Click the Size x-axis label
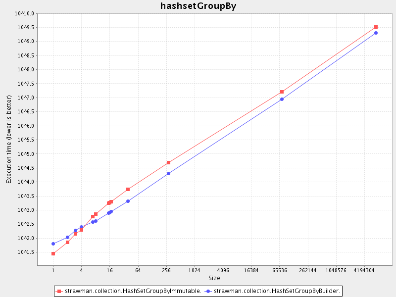The width and height of the screenshot is (396, 297). (214, 278)
